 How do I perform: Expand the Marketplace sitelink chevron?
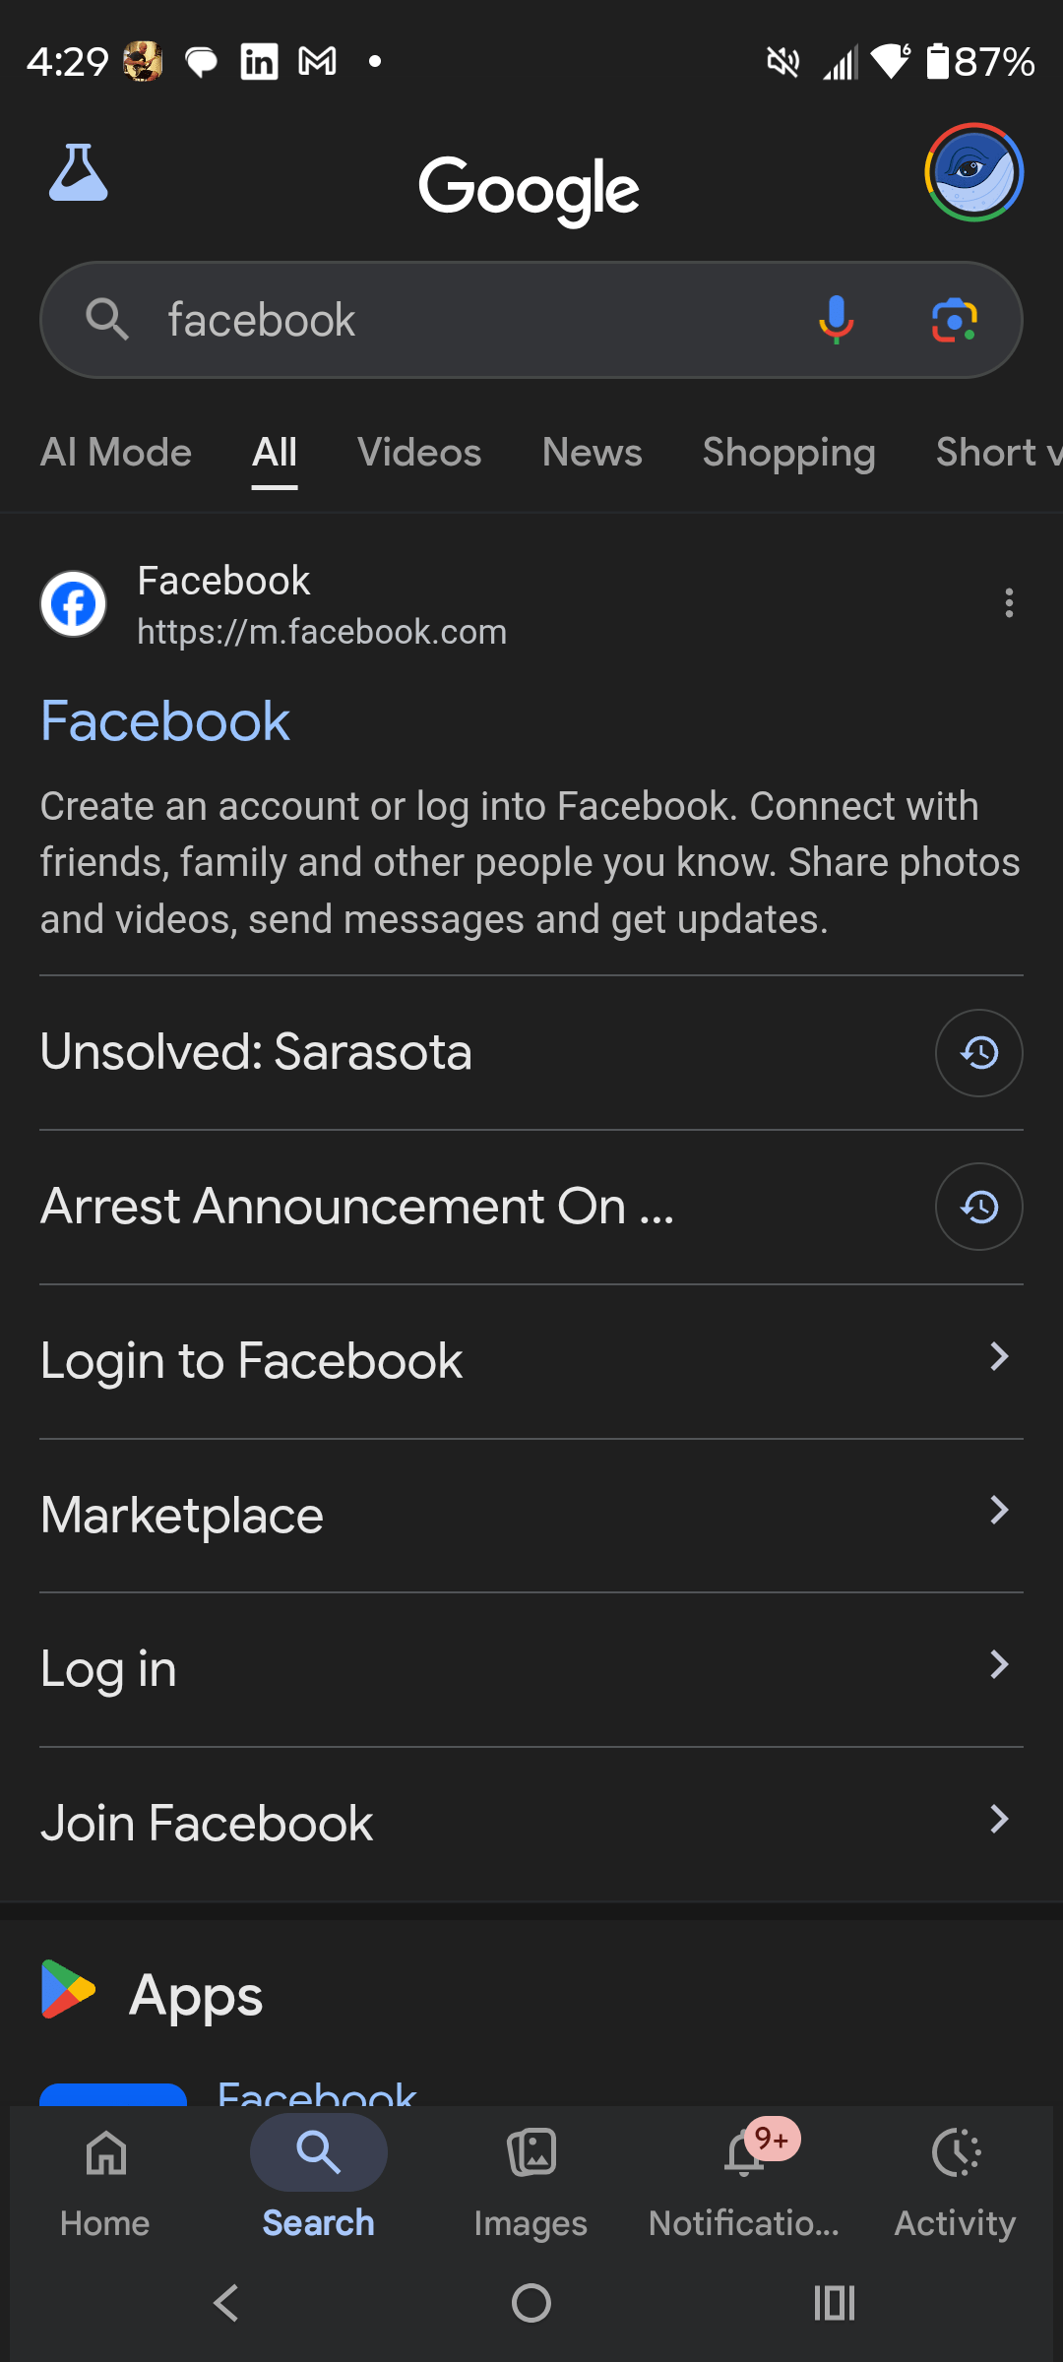[x=998, y=1511]
